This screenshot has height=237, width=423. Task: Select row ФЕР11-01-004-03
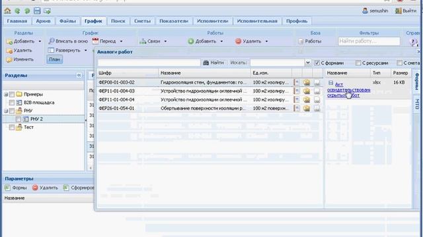(x=210, y=91)
